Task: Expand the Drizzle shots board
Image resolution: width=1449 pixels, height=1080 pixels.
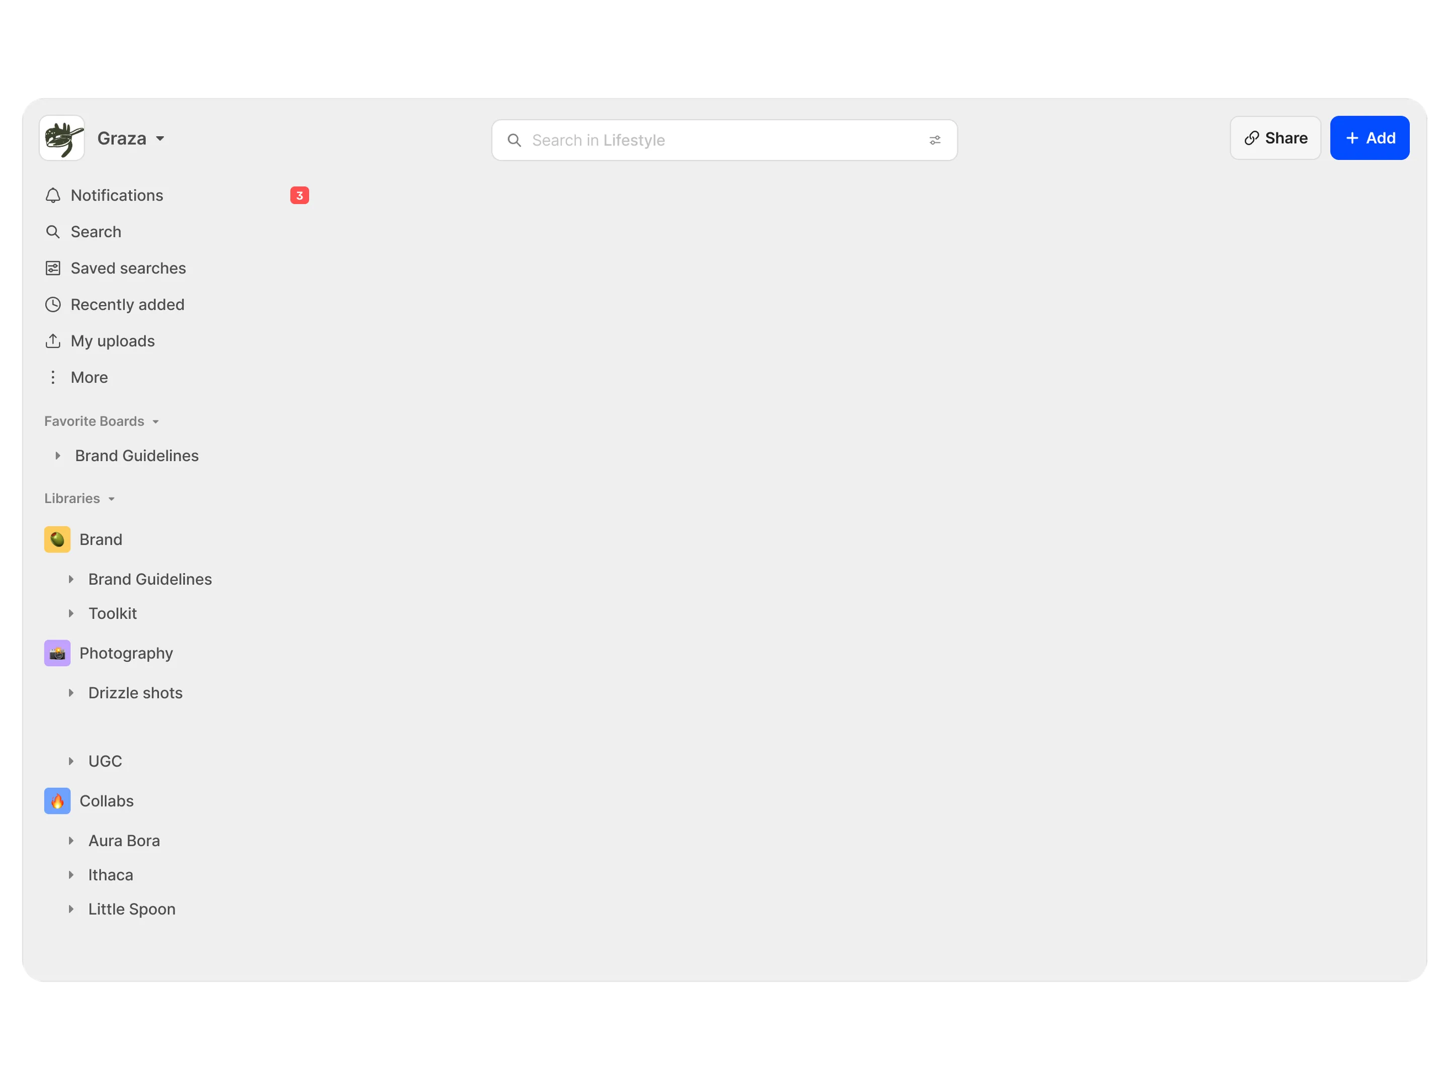Action: 71,693
